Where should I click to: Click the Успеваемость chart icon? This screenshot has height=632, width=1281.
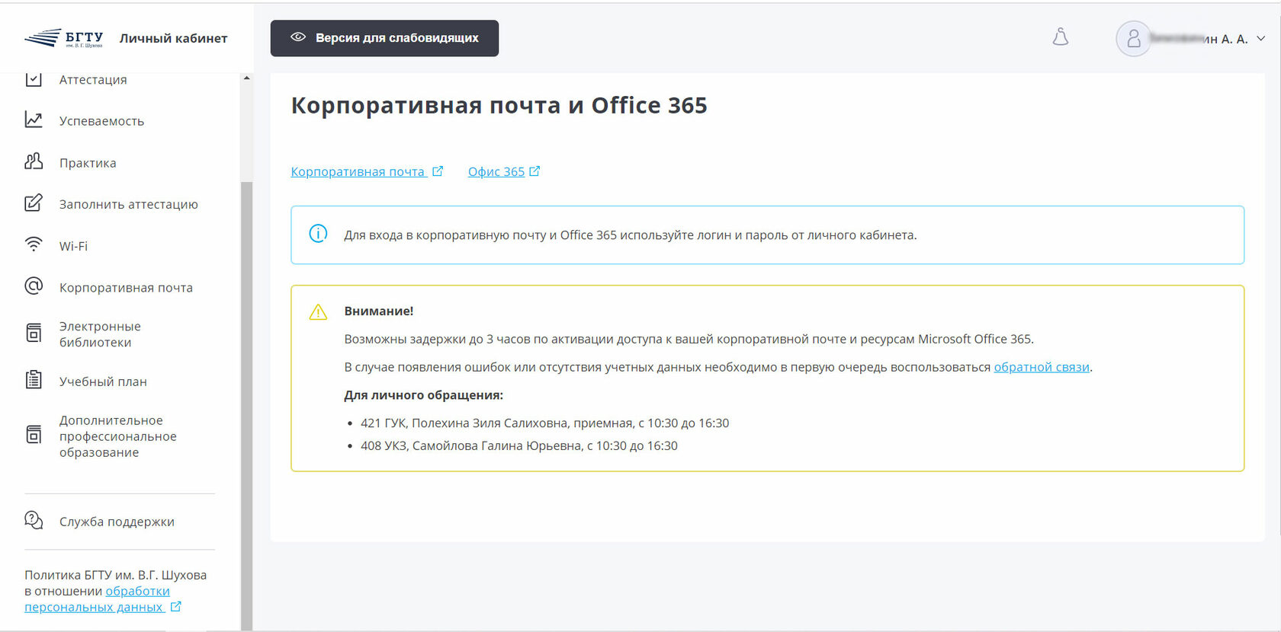34,120
